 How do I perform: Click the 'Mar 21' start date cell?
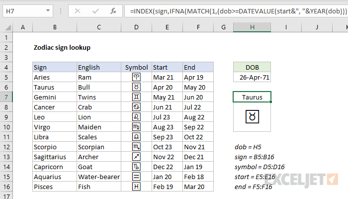167,77
